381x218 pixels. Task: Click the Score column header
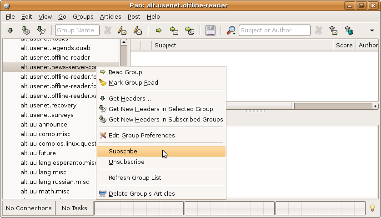pos(344,45)
